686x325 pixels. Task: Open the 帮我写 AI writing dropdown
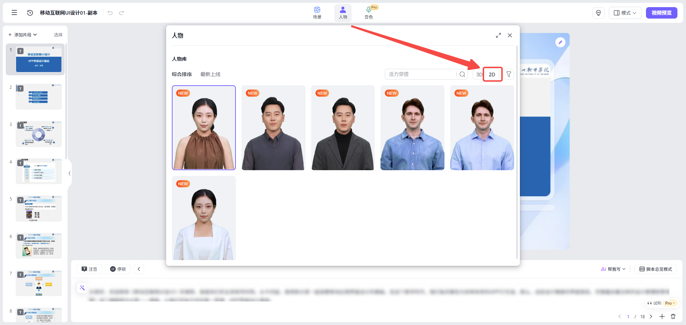coord(613,269)
